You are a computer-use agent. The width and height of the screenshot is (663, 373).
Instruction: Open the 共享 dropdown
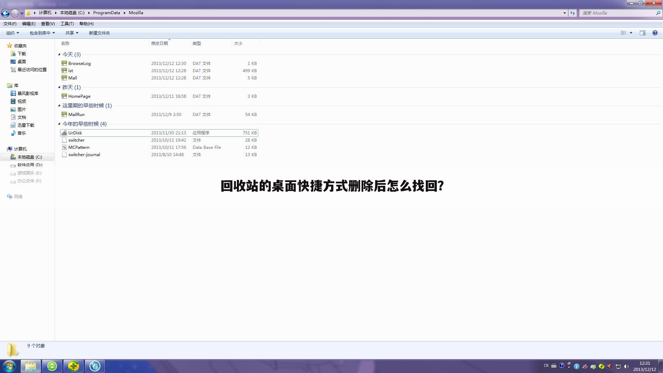coord(72,33)
